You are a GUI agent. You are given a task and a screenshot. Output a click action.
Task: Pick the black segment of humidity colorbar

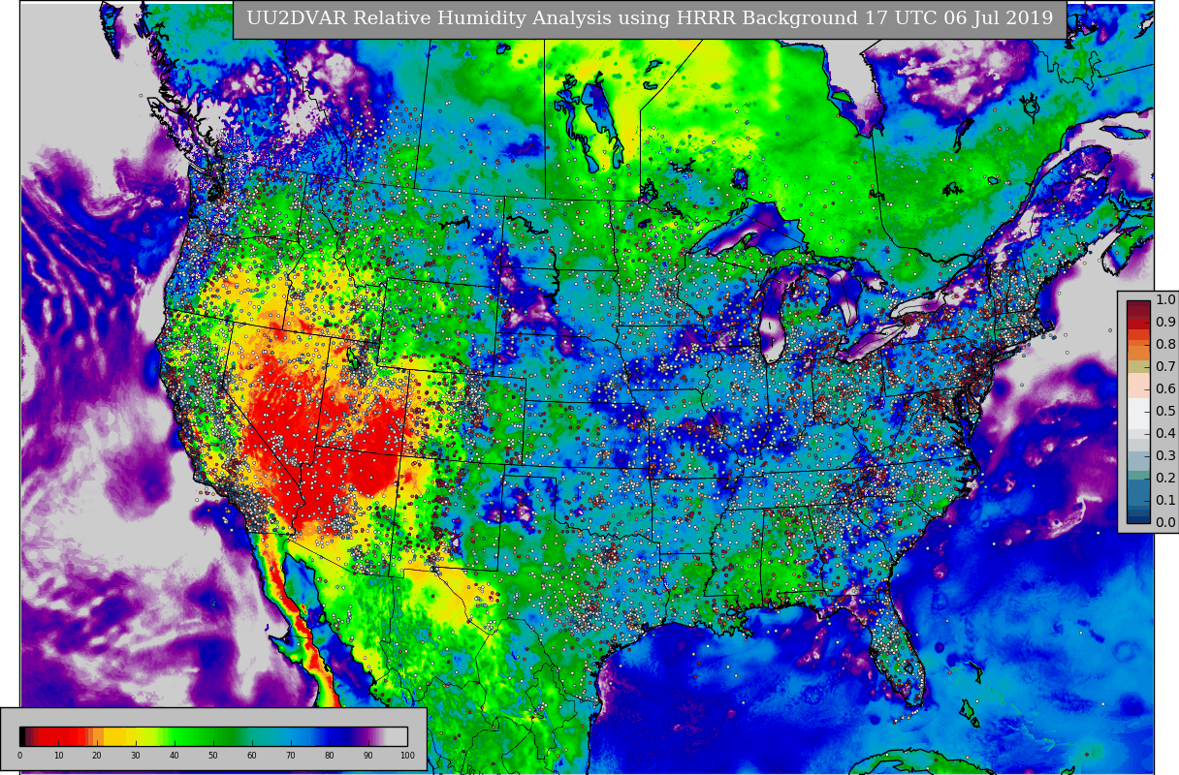(22, 736)
